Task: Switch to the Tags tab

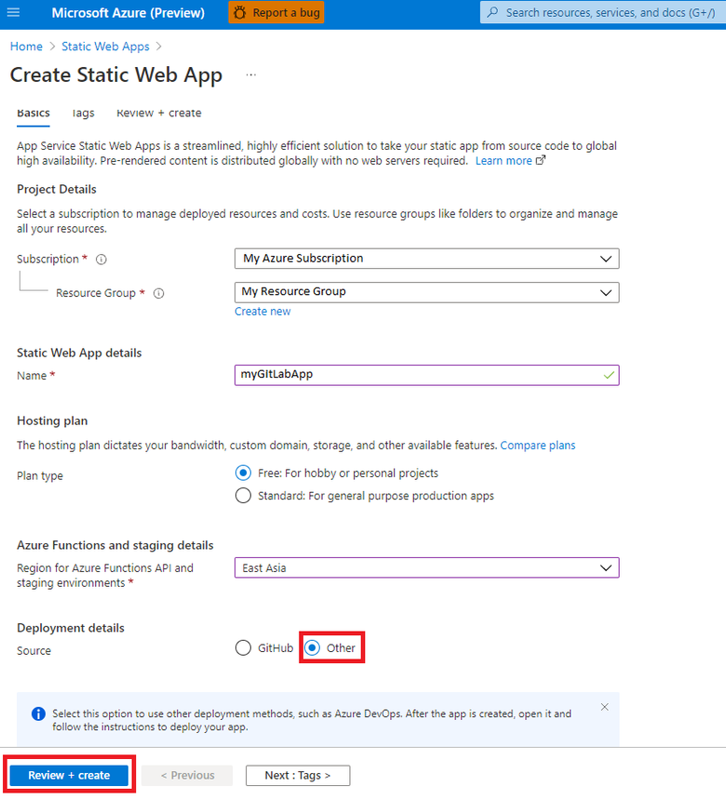Action: tap(83, 113)
